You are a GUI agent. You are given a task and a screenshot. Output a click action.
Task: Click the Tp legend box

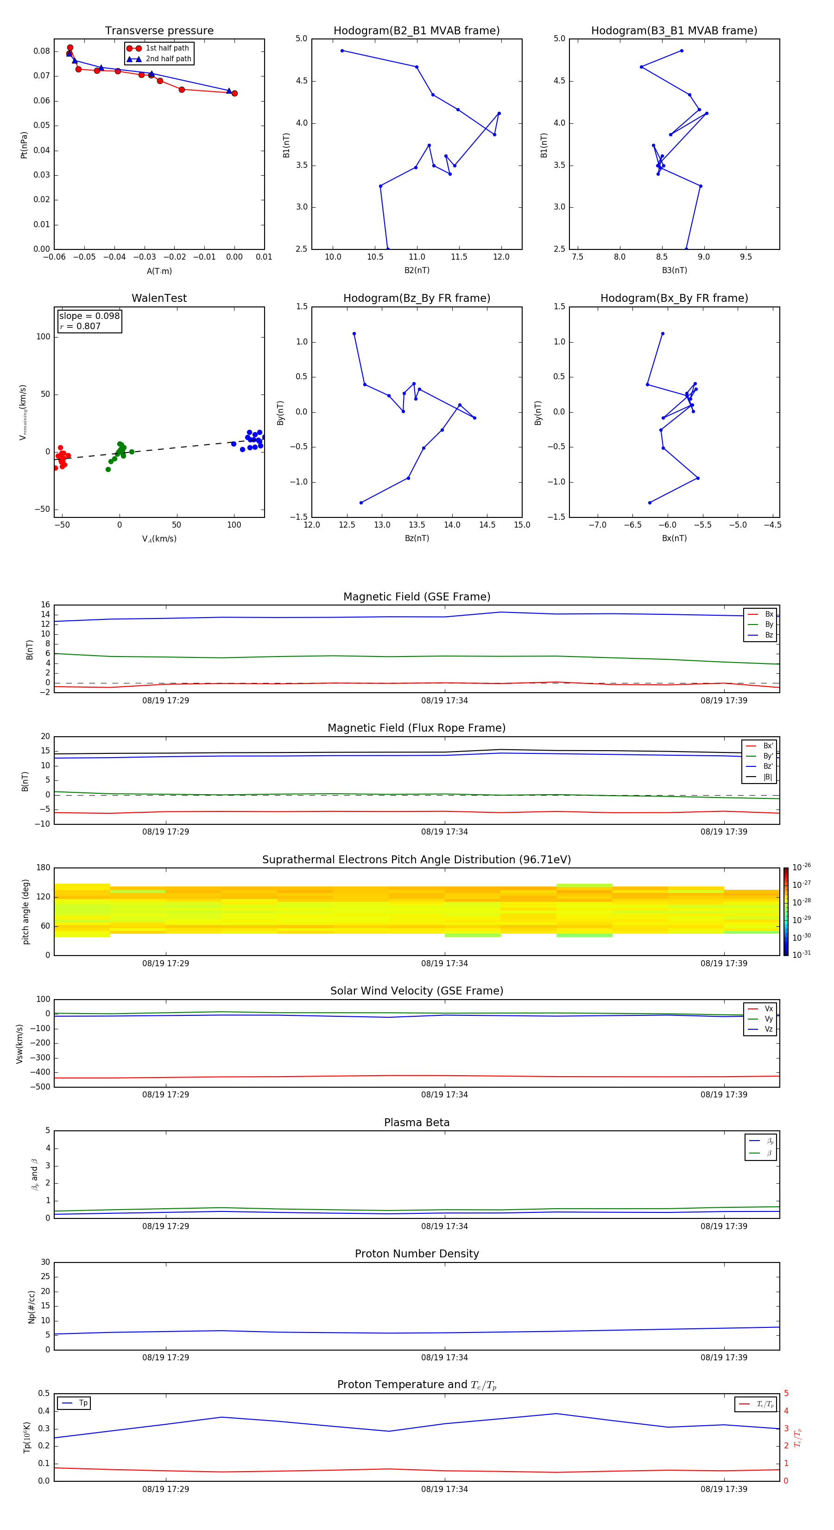(74, 1403)
